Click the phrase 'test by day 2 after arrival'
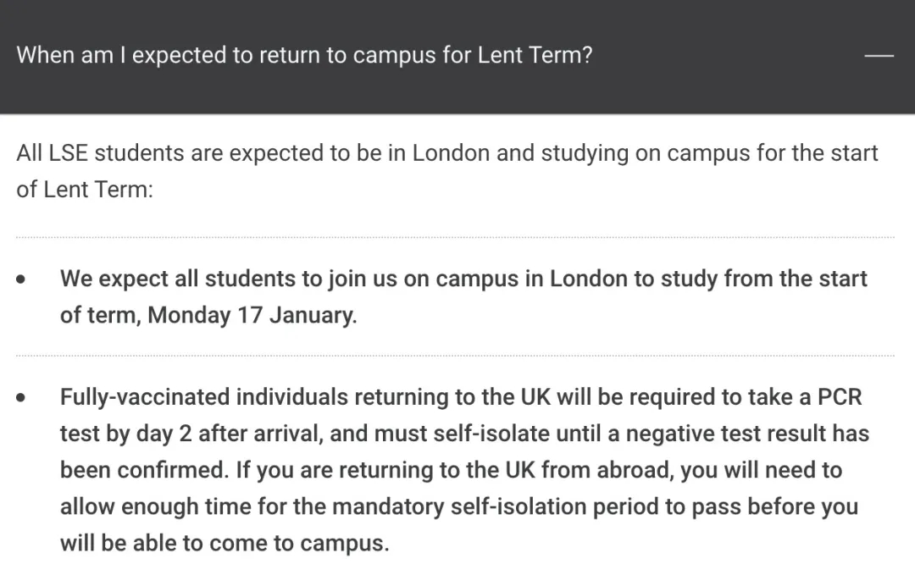The width and height of the screenshot is (915, 564). 191,434
